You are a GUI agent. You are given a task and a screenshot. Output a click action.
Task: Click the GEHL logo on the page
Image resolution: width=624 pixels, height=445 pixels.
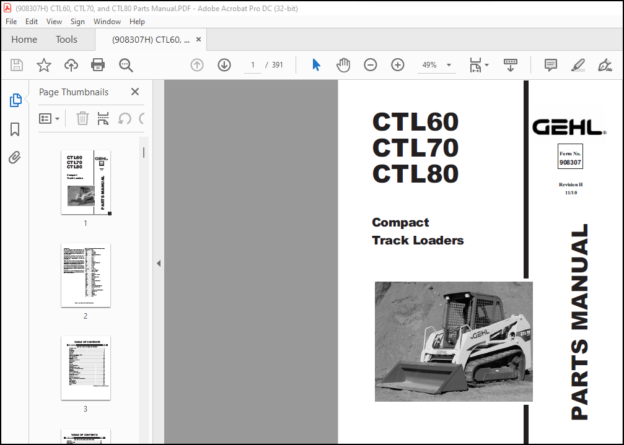coord(569,127)
